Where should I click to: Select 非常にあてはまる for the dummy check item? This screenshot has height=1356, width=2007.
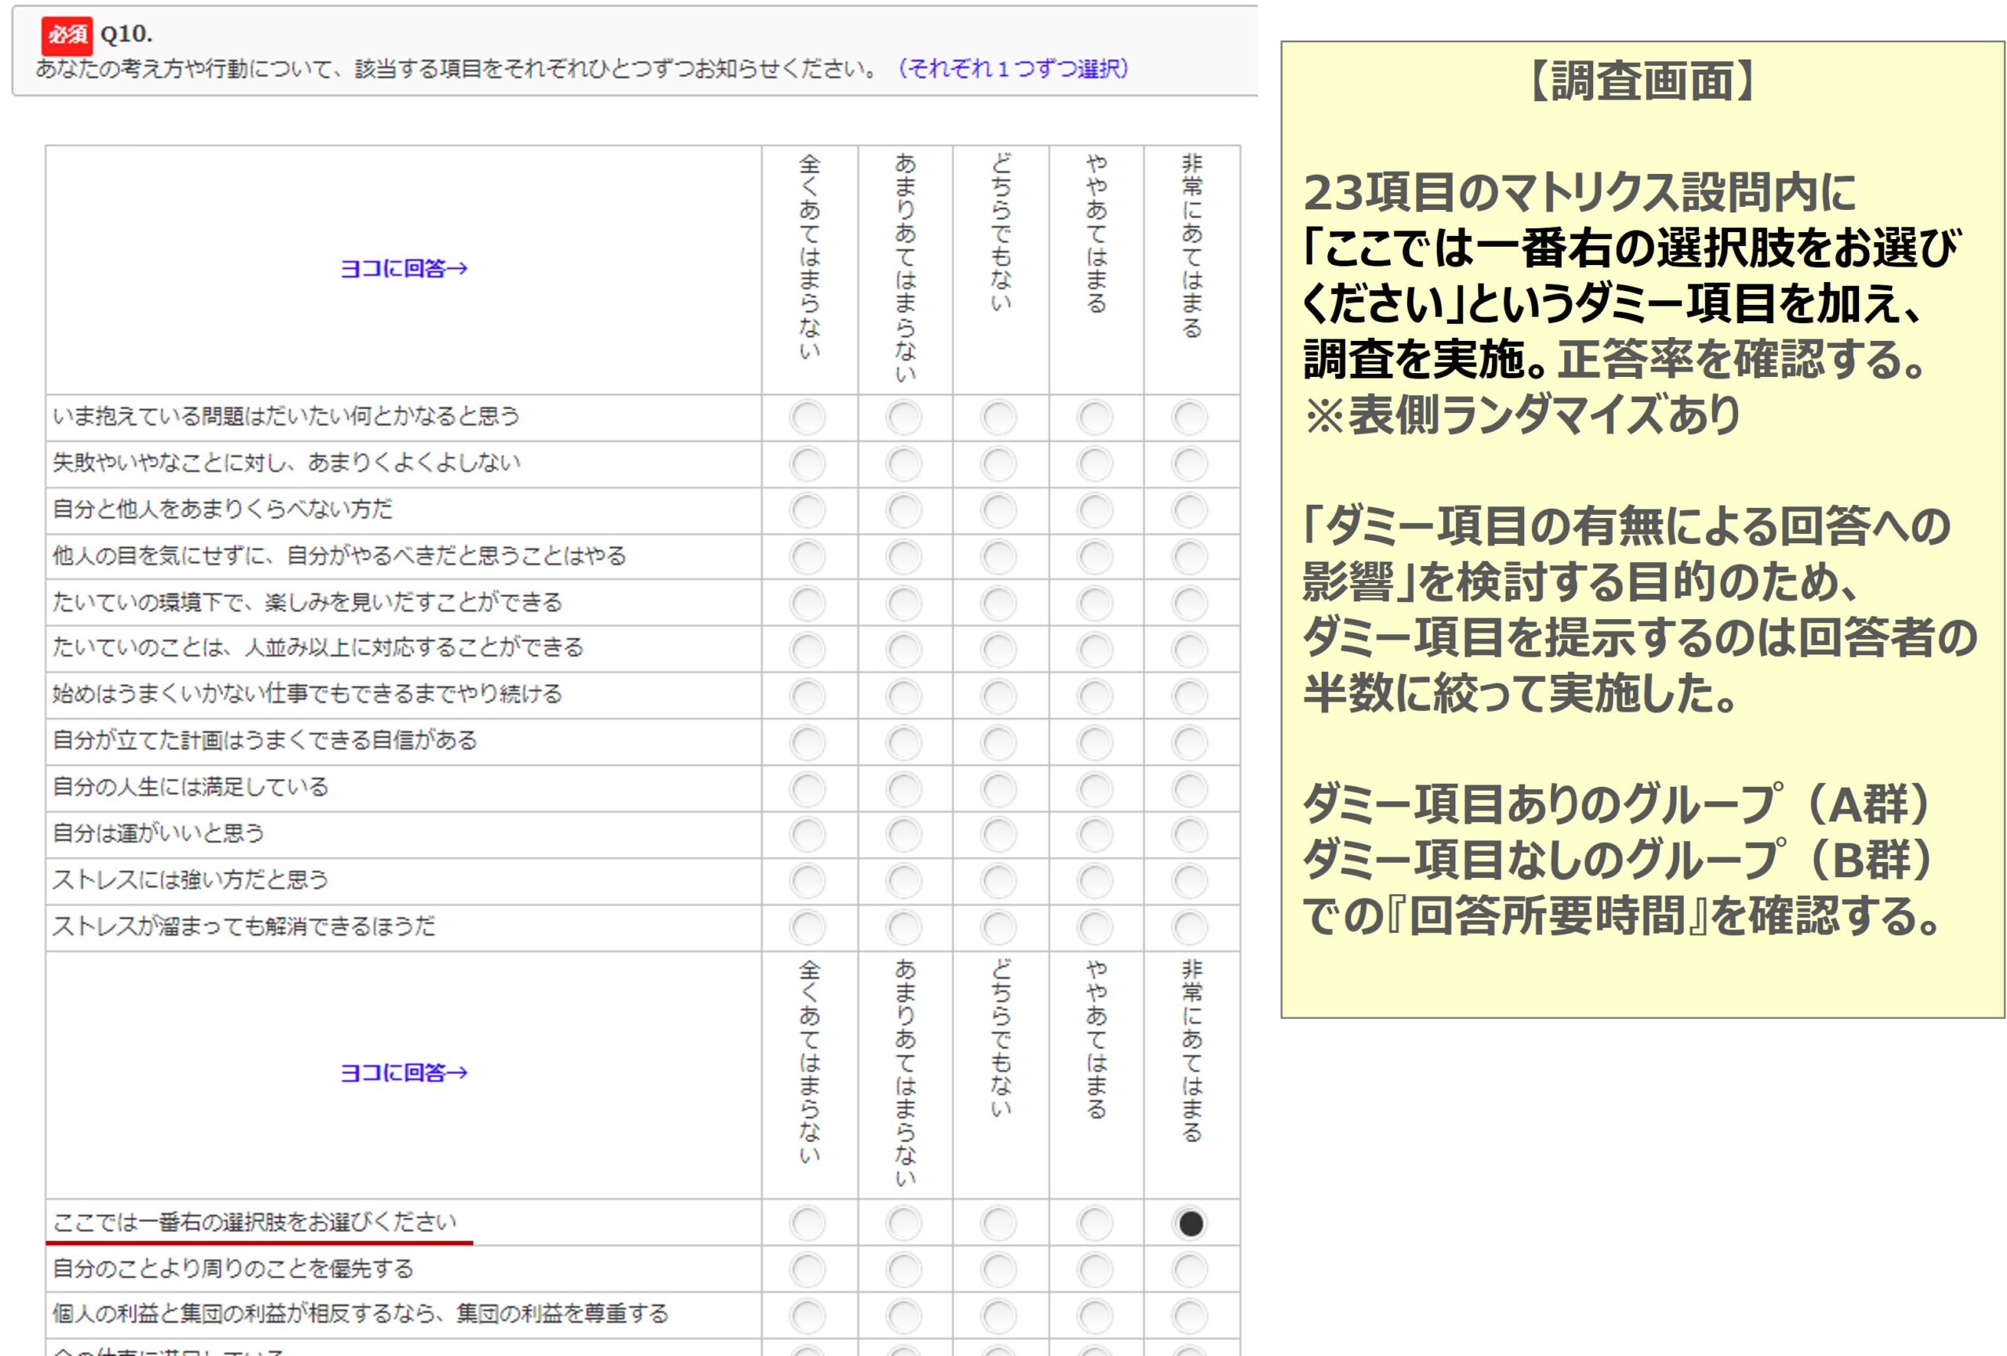(1189, 1223)
